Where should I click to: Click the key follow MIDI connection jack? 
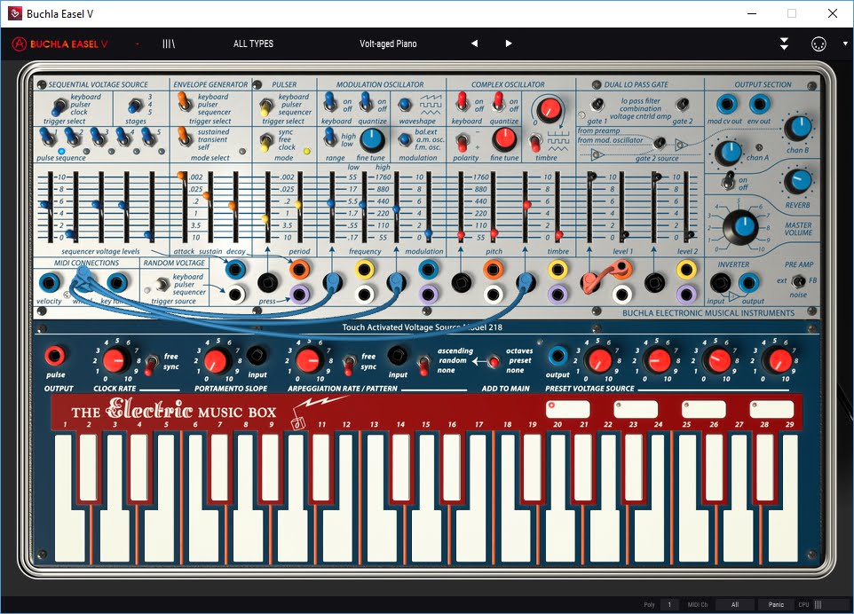[117, 282]
